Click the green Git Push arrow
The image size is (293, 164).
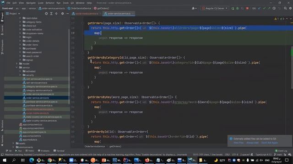click(269, 8)
